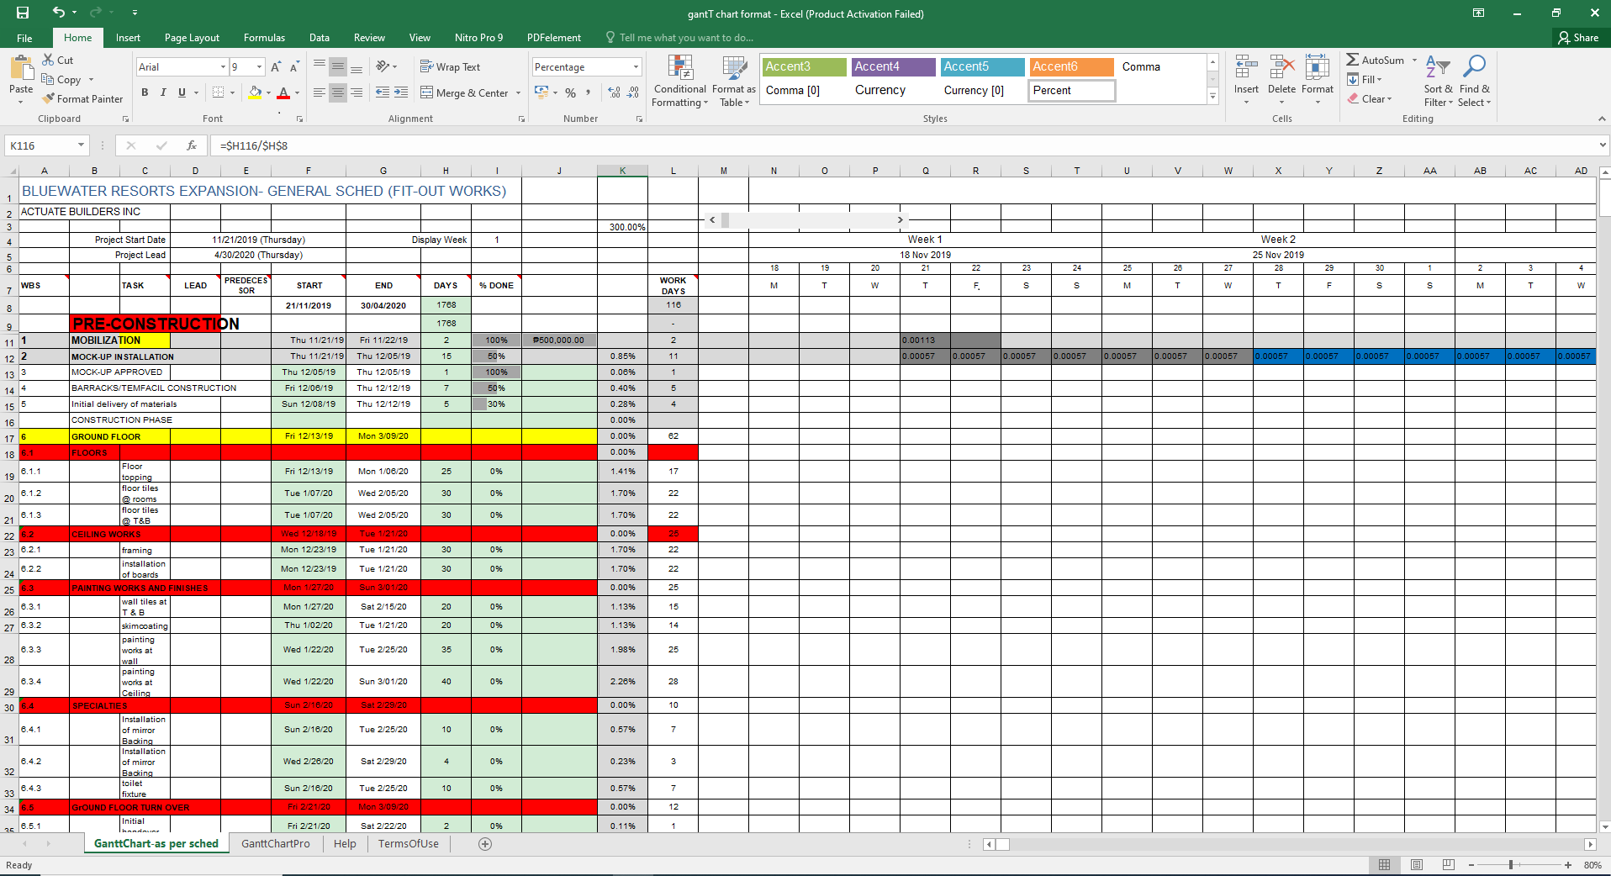Apply the Currency cell style

893,91
